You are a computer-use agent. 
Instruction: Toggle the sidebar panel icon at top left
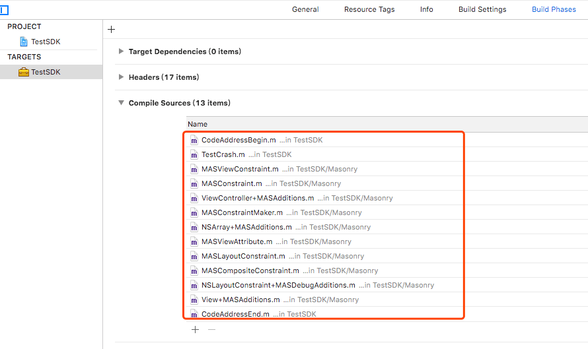pyautogui.click(x=4, y=10)
